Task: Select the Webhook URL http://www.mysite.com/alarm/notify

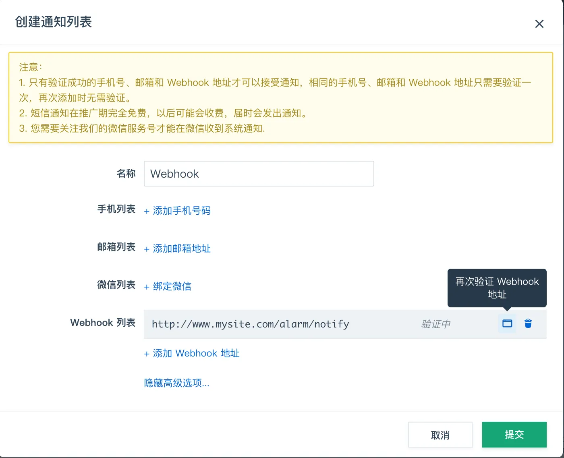Action: 250,324
